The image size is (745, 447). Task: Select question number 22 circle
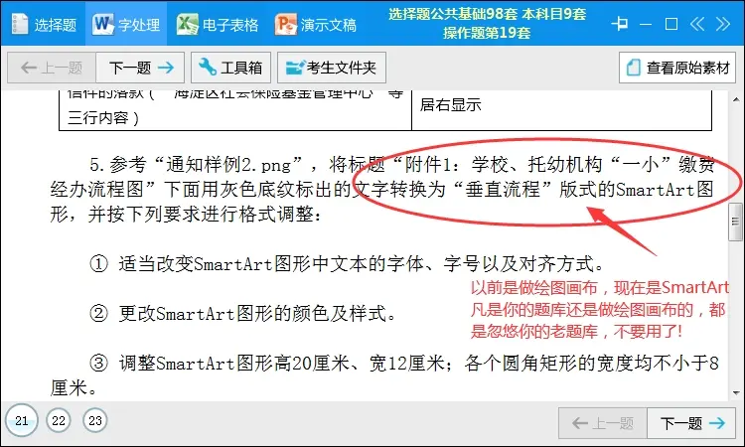pyautogui.click(x=59, y=420)
